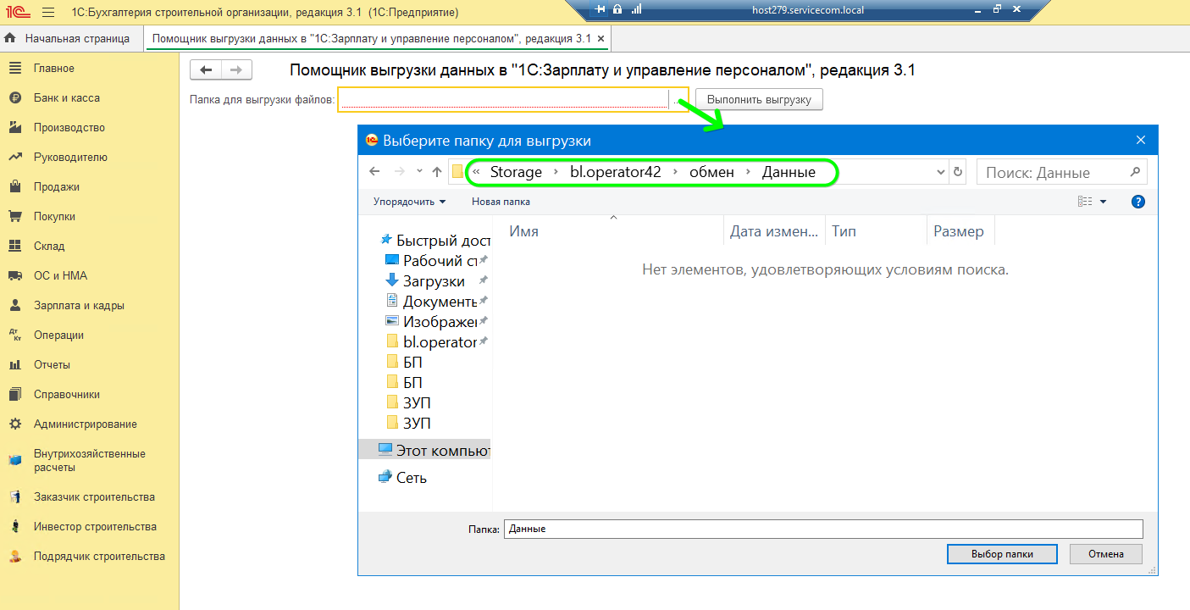Sort by the Размер column header
1190x610 pixels.
(x=960, y=231)
